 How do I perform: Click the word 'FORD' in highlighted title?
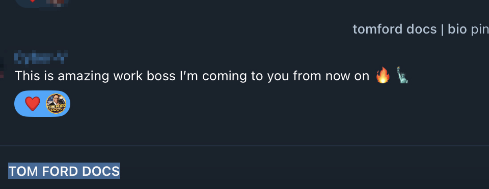point(60,171)
